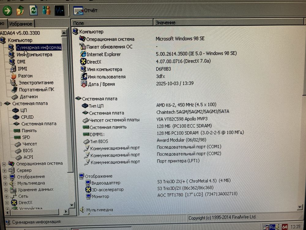
Task: Click the graph monitor icon in the toolbar
Action: (59, 11)
